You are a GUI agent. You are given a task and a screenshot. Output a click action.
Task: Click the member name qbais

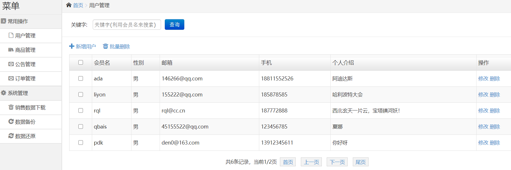pos(100,126)
